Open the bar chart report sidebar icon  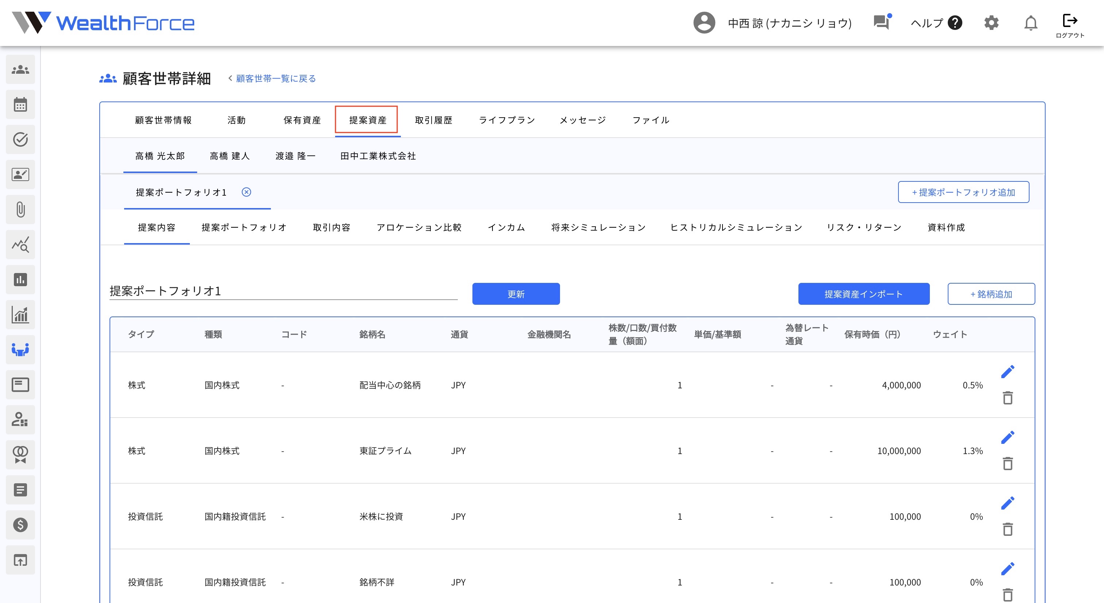tap(20, 280)
